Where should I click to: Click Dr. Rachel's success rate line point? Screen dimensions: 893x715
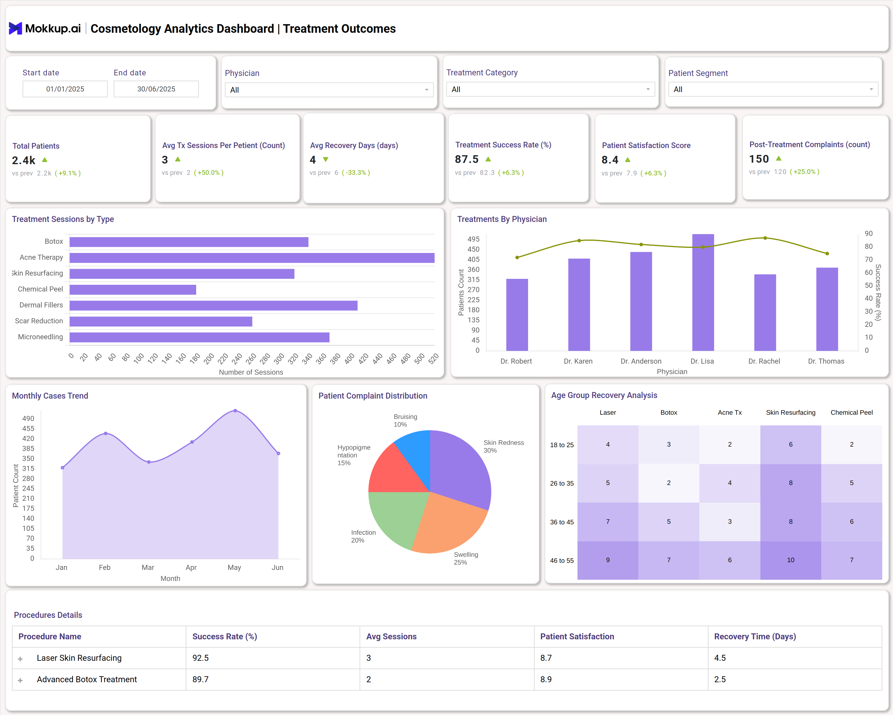tap(765, 238)
